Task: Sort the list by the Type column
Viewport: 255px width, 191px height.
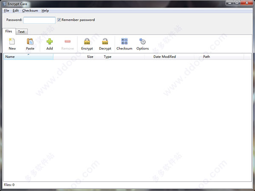Action: pyautogui.click(x=119, y=57)
